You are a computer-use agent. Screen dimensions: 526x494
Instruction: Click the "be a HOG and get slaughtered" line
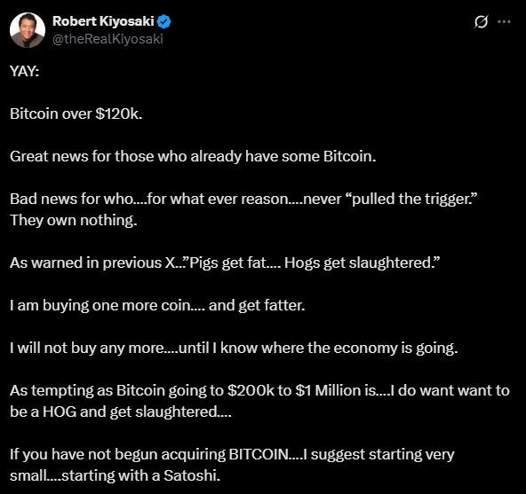121,412
